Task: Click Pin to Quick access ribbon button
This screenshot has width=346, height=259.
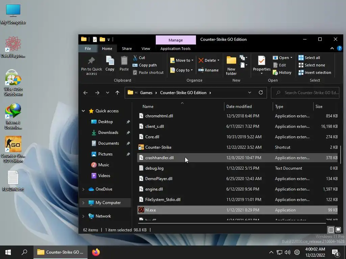Action: [x=91, y=66]
